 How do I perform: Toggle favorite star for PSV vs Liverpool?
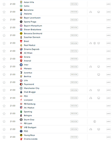[x=4, y=98]
